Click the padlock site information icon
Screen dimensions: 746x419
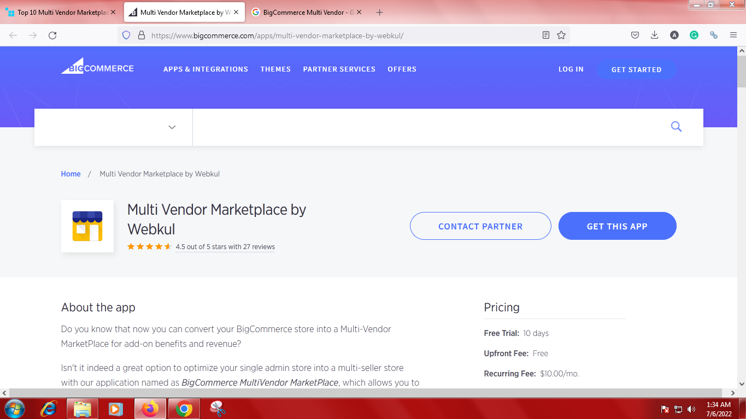pyautogui.click(x=142, y=35)
